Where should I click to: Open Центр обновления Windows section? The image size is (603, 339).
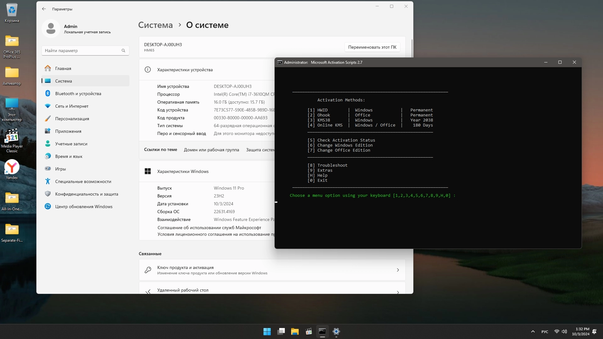click(84, 207)
